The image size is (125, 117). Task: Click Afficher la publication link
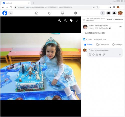(x=115, y=19)
